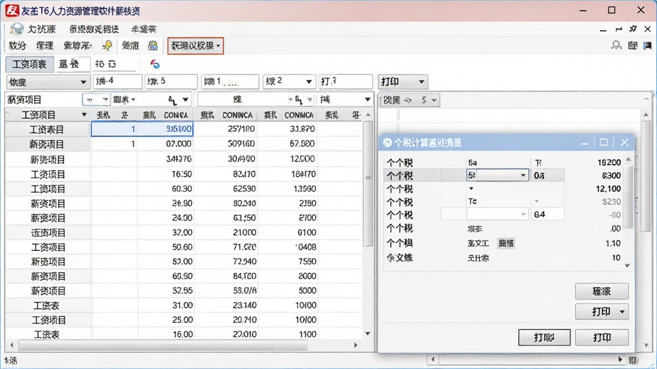Open the first menu beside the globe icon
The image size is (657, 369).
(x=42, y=29)
